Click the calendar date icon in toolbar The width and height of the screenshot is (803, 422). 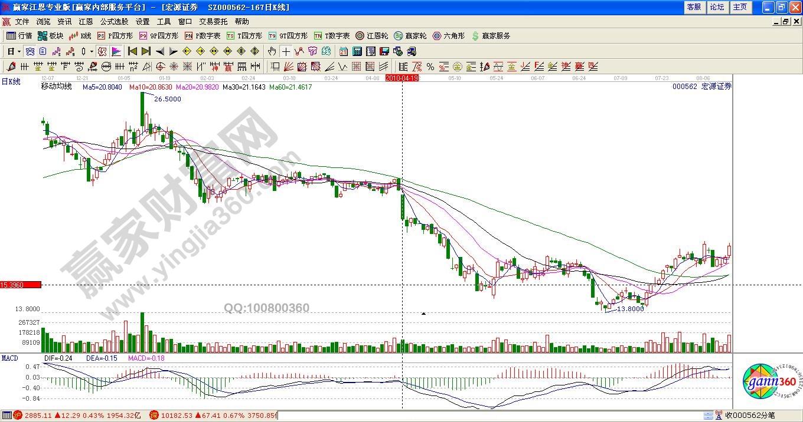[x=343, y=51]
